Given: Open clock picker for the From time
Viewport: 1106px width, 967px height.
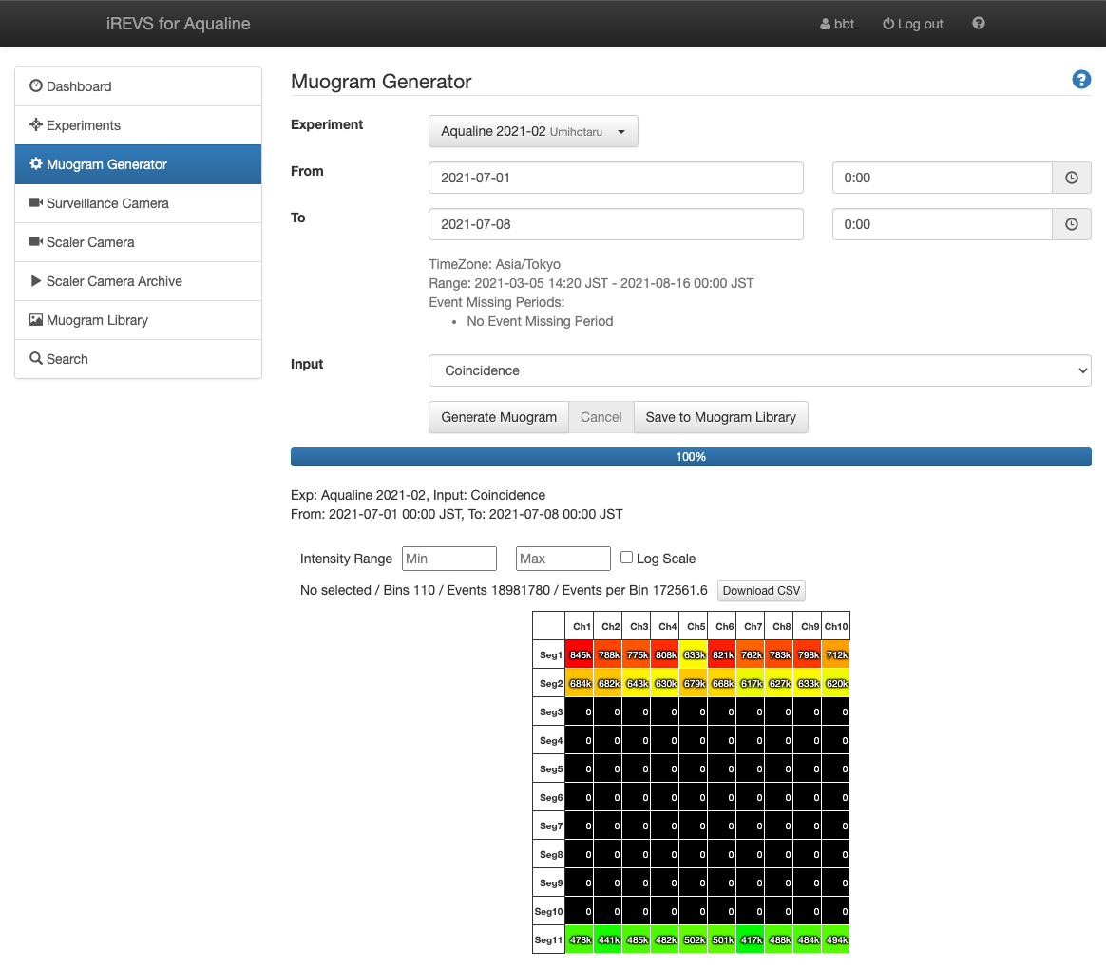Looking at the screenshot, I should pos(1071,178).
